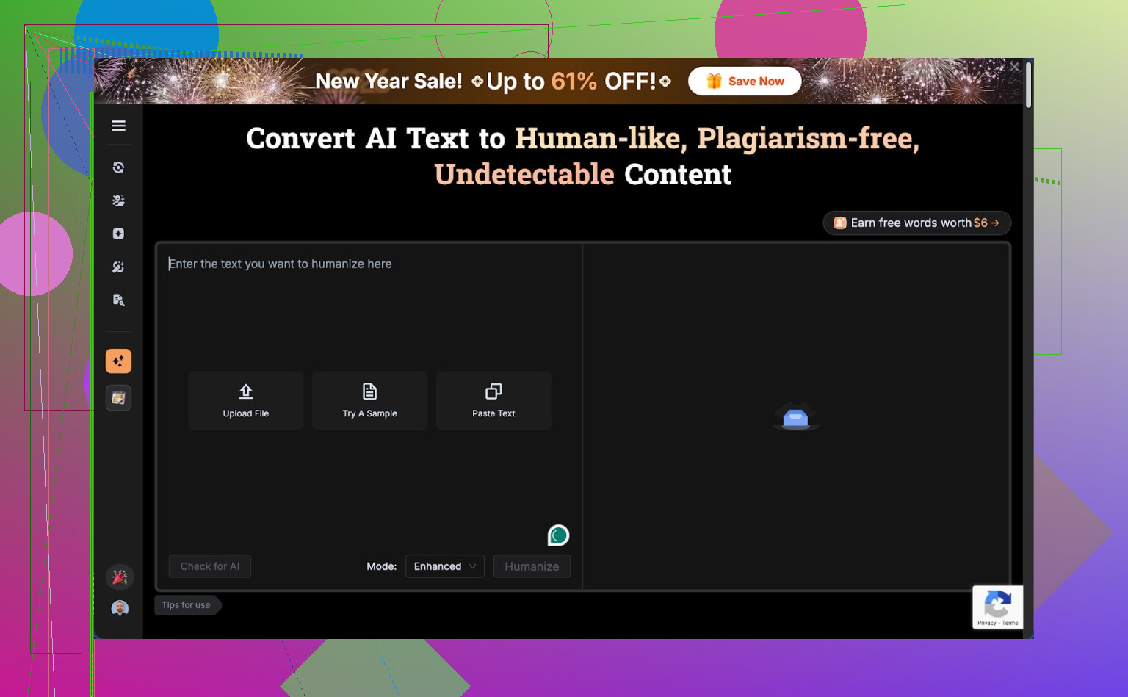Open Earn free words worth $6 link
Image resolution: width=1128 pixels, height=697 pixels.
pyautogui.click(x=916, y=223)
